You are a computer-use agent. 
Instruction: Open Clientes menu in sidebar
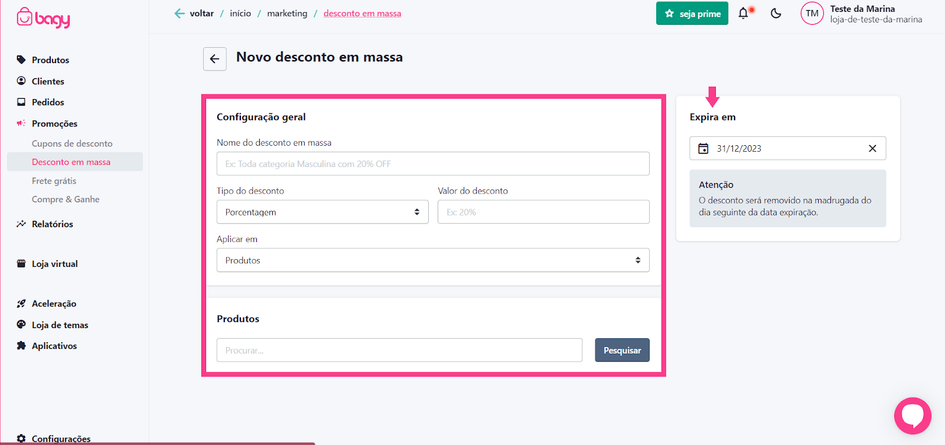[48, 81]
